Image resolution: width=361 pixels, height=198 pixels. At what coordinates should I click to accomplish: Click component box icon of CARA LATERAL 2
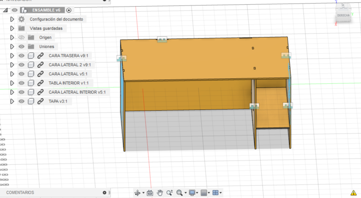[x=31, y=65]
